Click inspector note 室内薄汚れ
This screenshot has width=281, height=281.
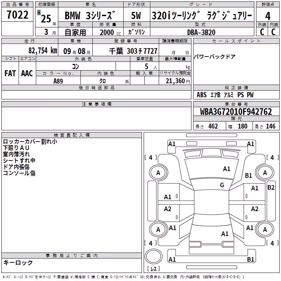tap(16, 154)
